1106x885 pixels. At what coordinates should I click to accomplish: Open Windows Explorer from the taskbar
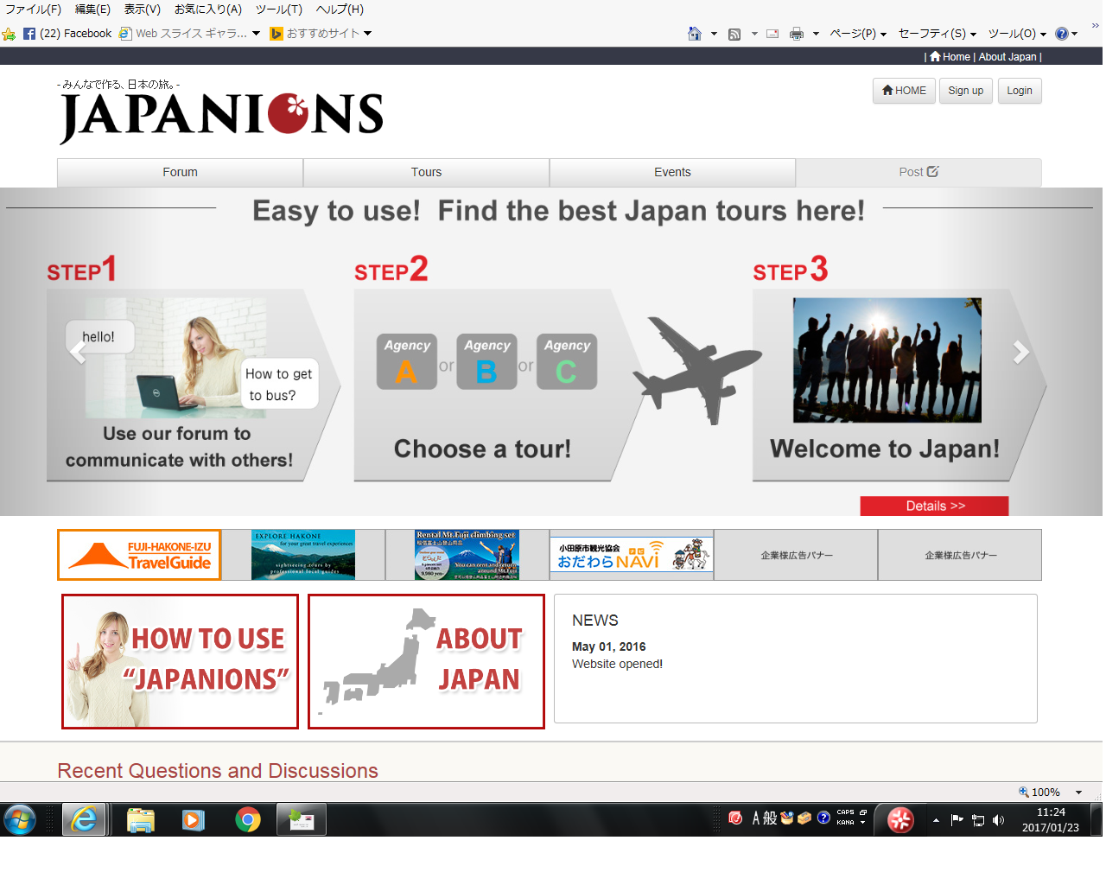140,819
